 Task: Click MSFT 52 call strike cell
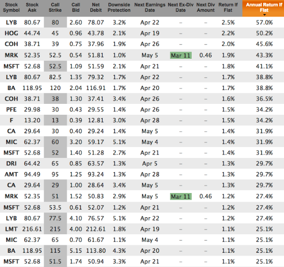(55, 152)
